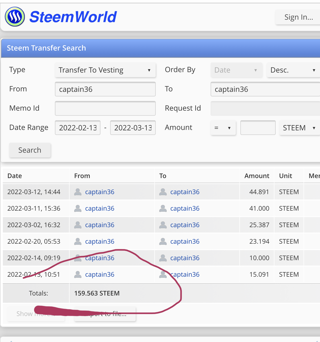Open To captain36 link in 2022-03-02 row
The width and height of the screenshot is (320, 342).
pyautogui.click(x=185, y=225)
